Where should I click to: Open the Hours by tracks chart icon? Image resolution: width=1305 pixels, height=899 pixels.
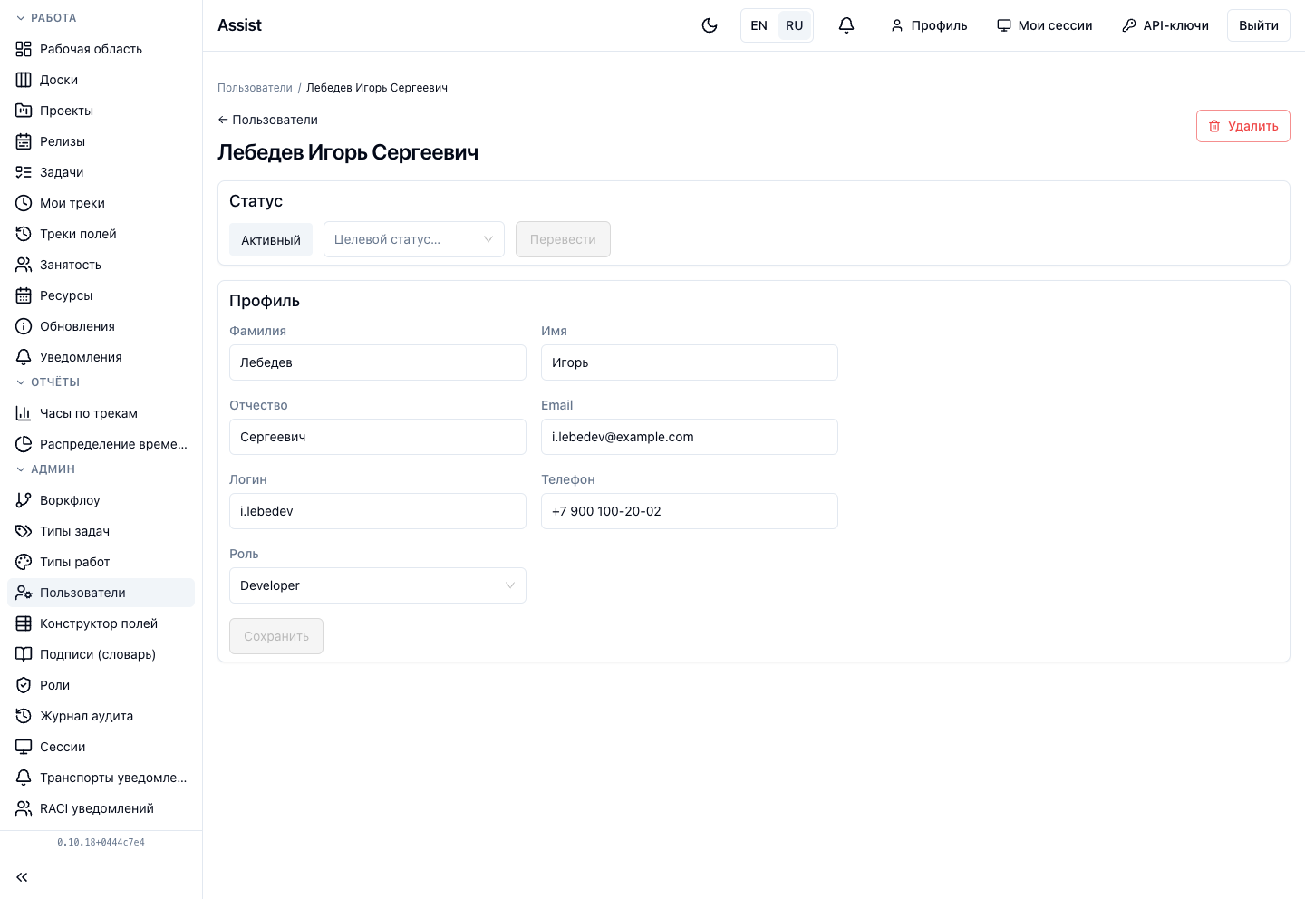24,413
